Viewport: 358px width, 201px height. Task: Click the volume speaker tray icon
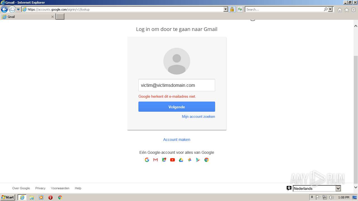click(x=331, y=197)
